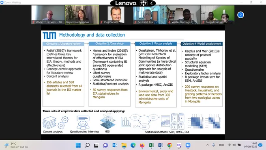Open Task View on taskbar
The height and width of the screenshot is (150, 266).
[96, 145]
